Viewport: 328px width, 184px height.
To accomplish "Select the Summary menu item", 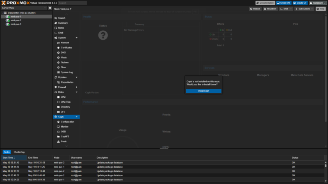I will pos(63,23).
